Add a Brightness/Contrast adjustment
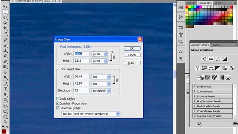238x134 pixels. coord(204,59)
